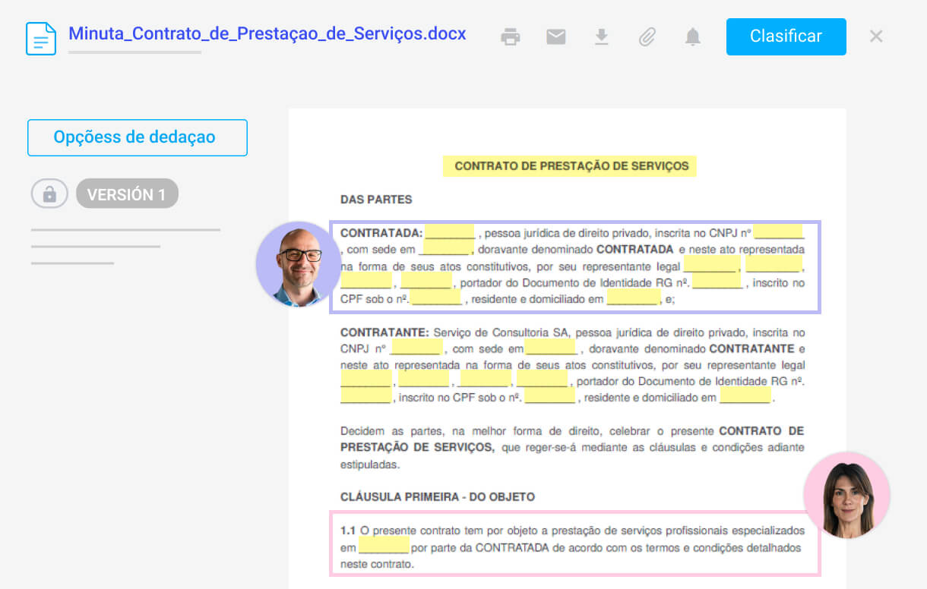Select VERSIÓN 1 of the document

click(x=127, y=193)
